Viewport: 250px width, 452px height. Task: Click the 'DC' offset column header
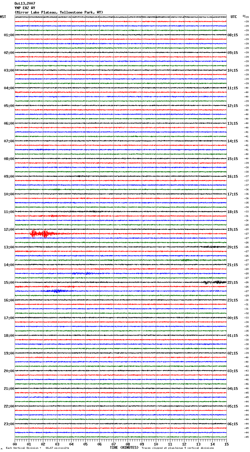coord(244,16)
